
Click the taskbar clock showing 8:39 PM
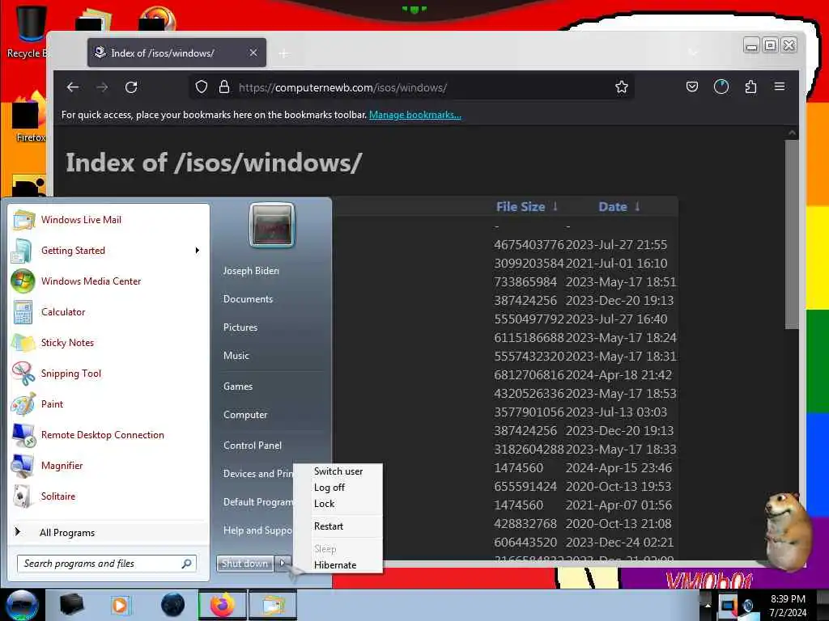pos(788,605)
